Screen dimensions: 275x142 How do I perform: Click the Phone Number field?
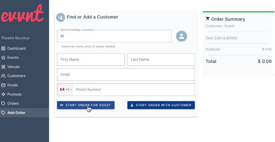tap(134, 89)
